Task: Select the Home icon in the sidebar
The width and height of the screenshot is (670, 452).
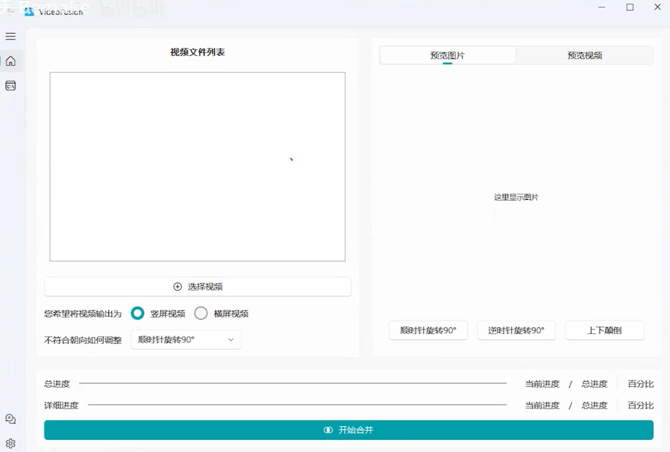Action: 10,61
